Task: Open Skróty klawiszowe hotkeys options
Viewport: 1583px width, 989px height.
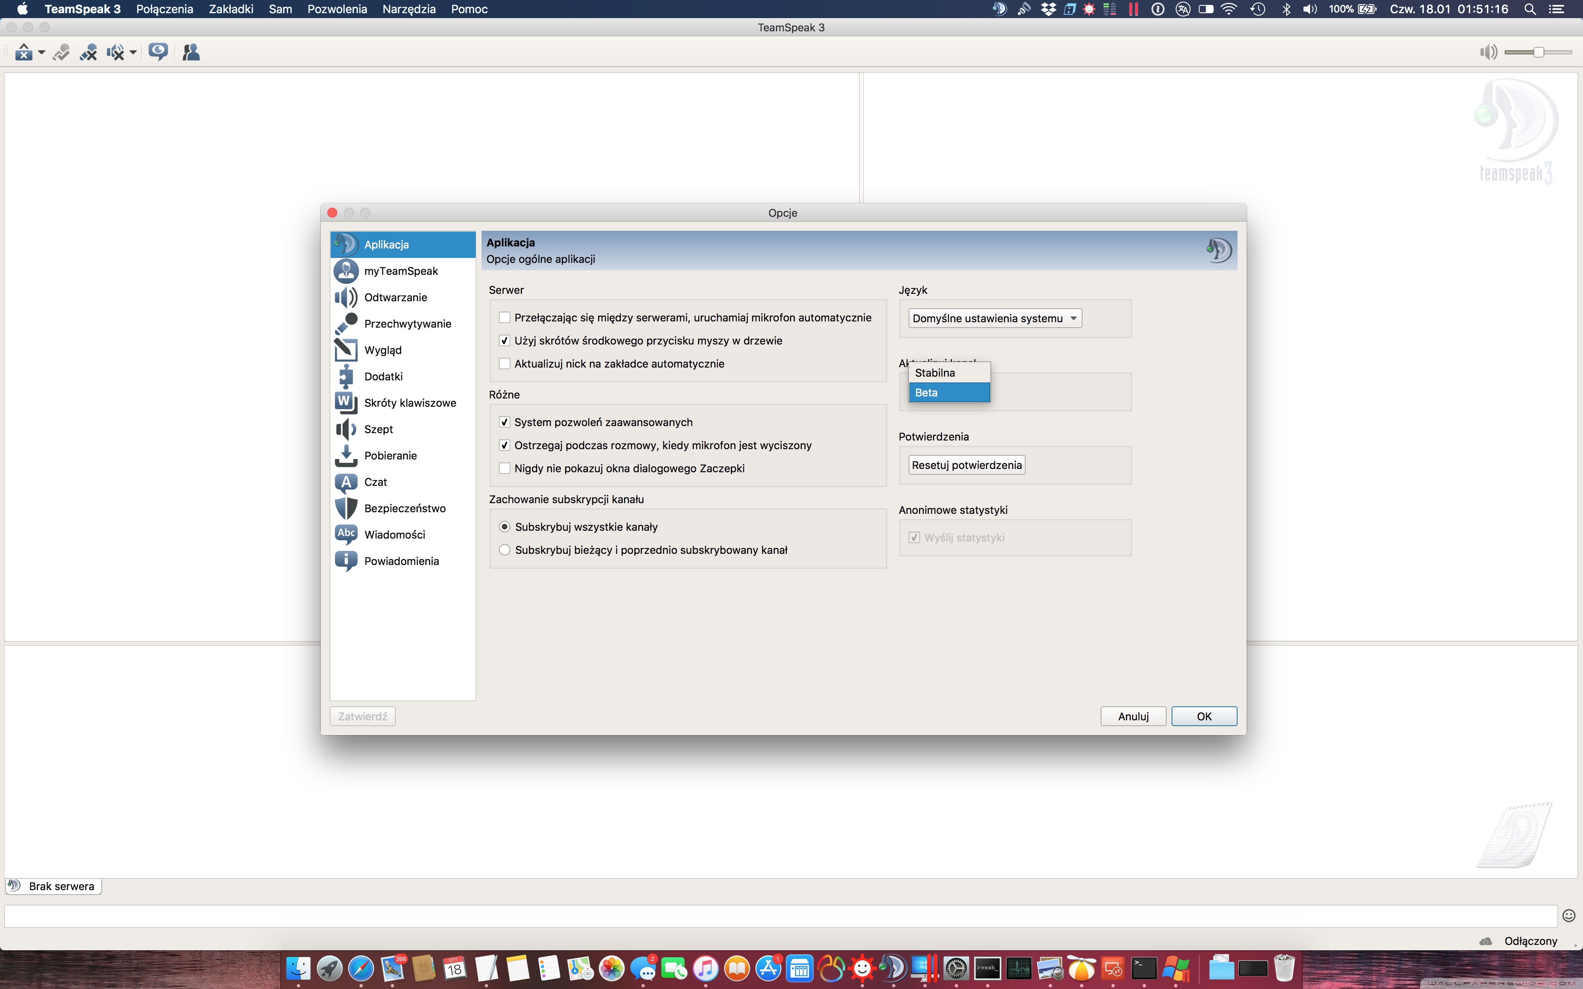Action: (x=403, y=403)
